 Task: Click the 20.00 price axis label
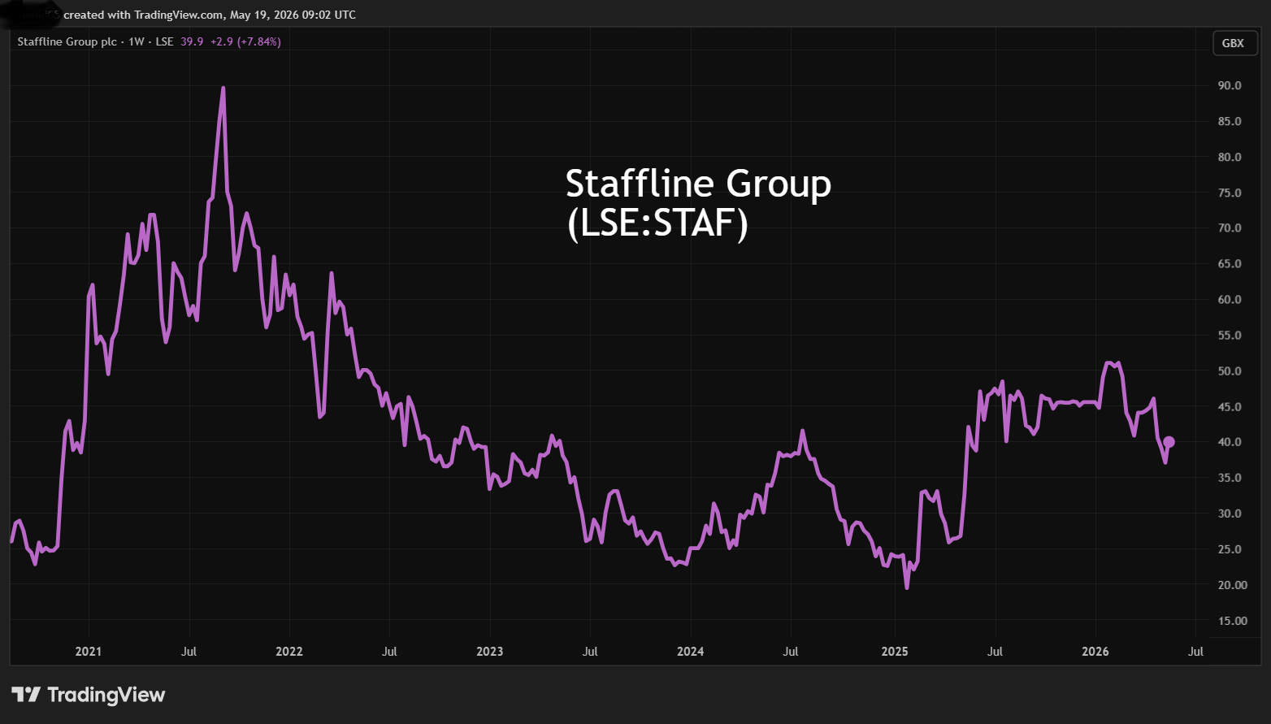(1232, 585)
